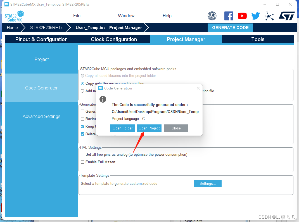Go to STM32F205RETx breadcrumb

[46, 28]
